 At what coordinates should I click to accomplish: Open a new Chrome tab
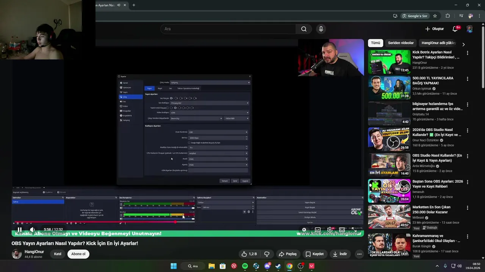[134, 5]
